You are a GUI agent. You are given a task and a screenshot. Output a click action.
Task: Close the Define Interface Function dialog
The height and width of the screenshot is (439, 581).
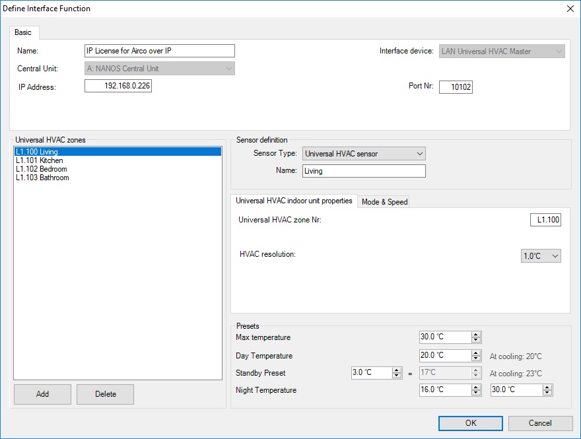point(570,9)
